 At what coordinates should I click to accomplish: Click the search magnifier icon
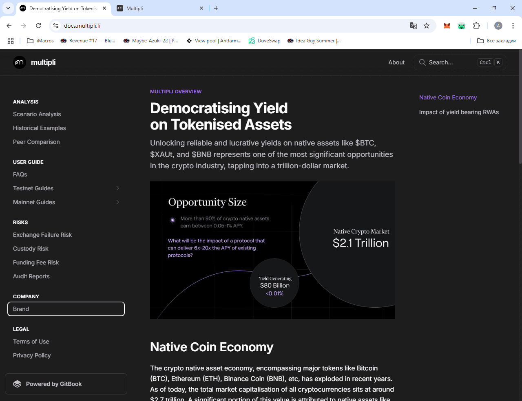click(x=422, y=62)
